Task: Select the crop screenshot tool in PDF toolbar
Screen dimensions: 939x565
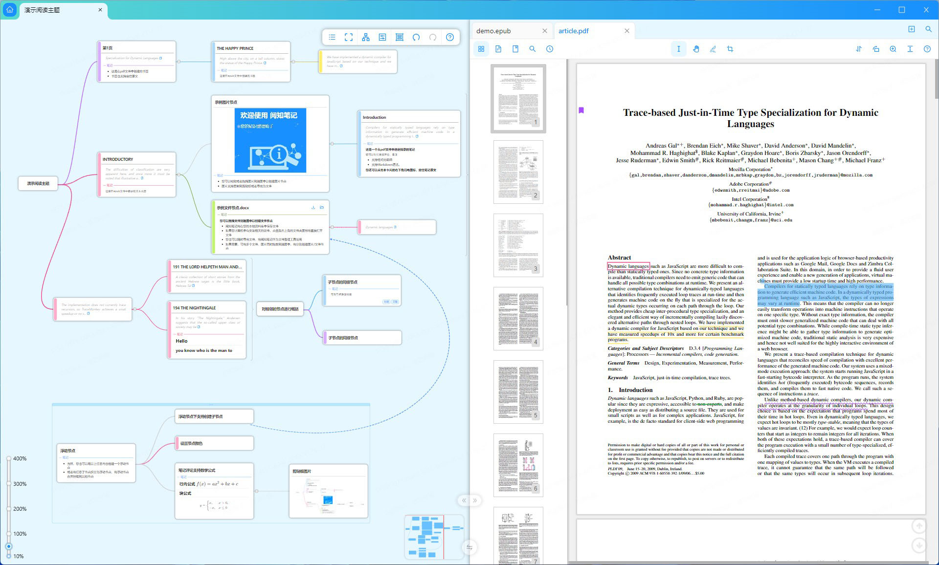Action: coord(730,49)
